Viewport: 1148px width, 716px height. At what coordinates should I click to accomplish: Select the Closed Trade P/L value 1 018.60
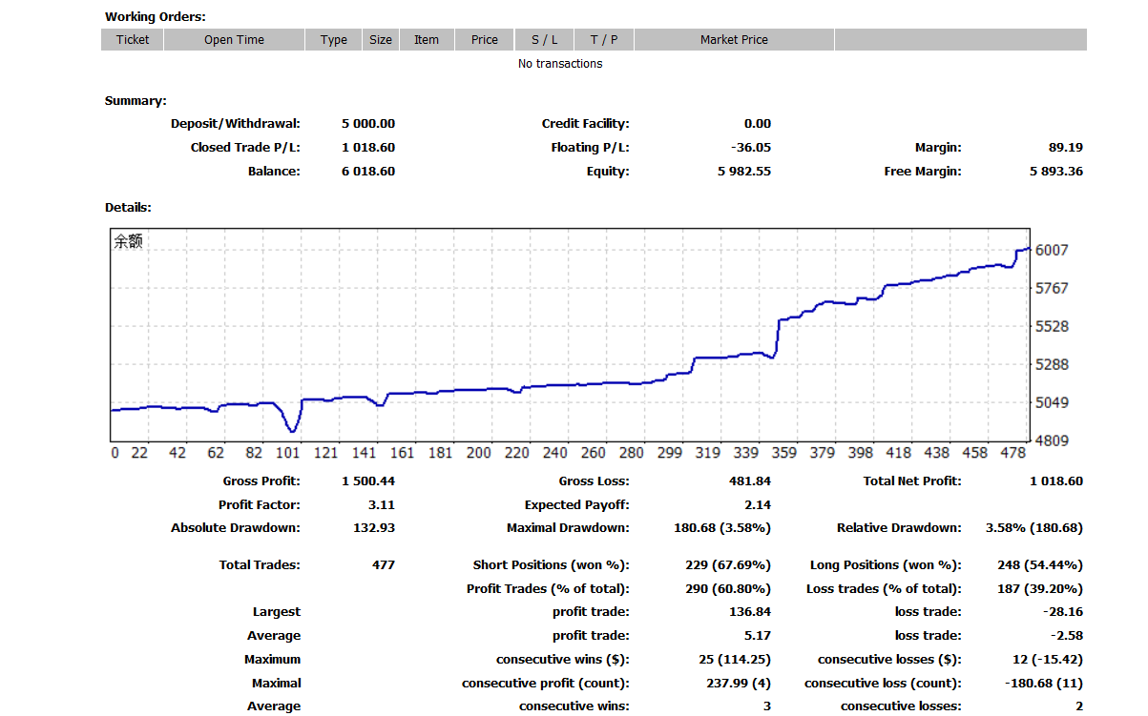click(368, 147)
